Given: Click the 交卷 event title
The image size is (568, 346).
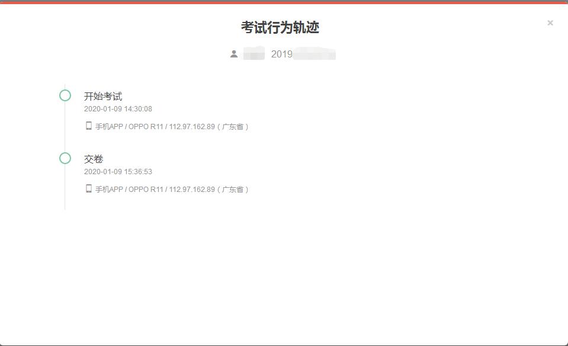Looking at the screenshot, I should click(94, 159).
